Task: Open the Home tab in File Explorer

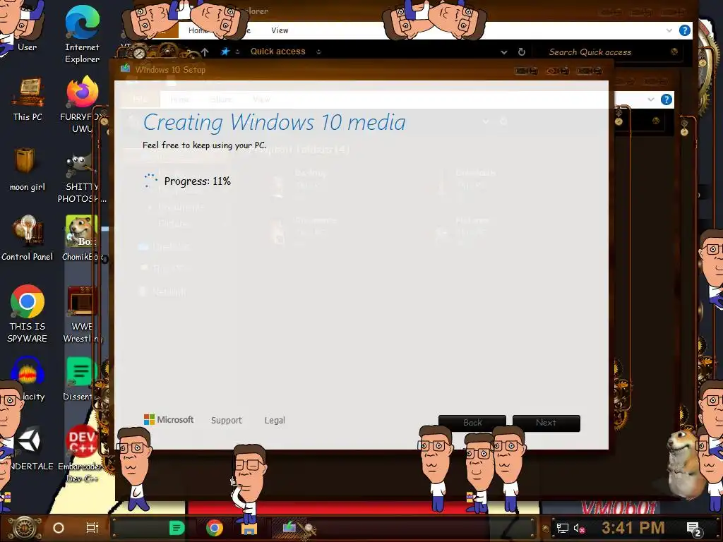Action: (198, 30)
